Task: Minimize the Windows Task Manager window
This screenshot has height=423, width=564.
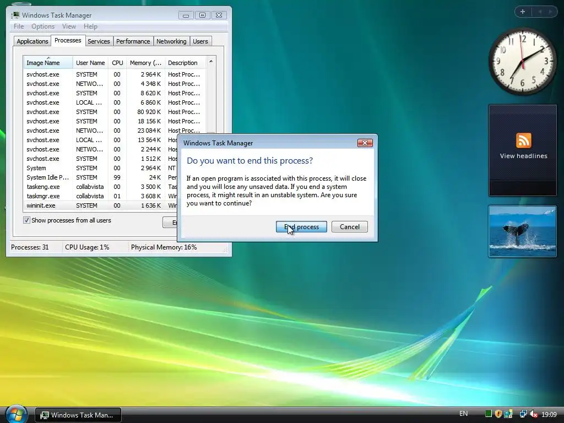Action: click(x=186, y=15)
